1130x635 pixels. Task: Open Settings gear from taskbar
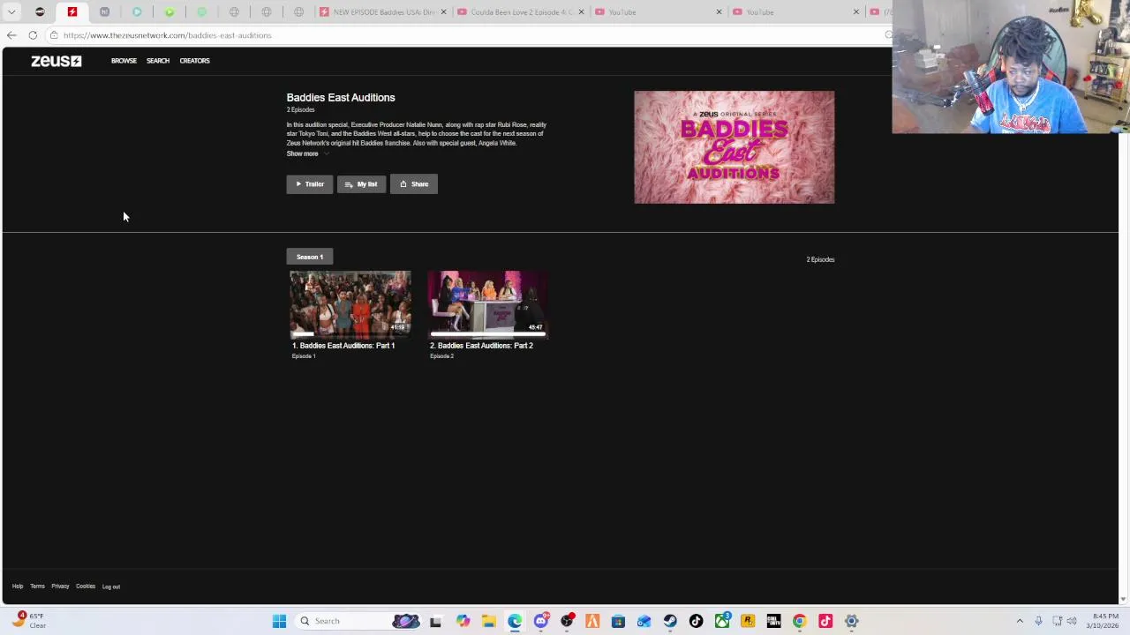click(x=851, y=621)
